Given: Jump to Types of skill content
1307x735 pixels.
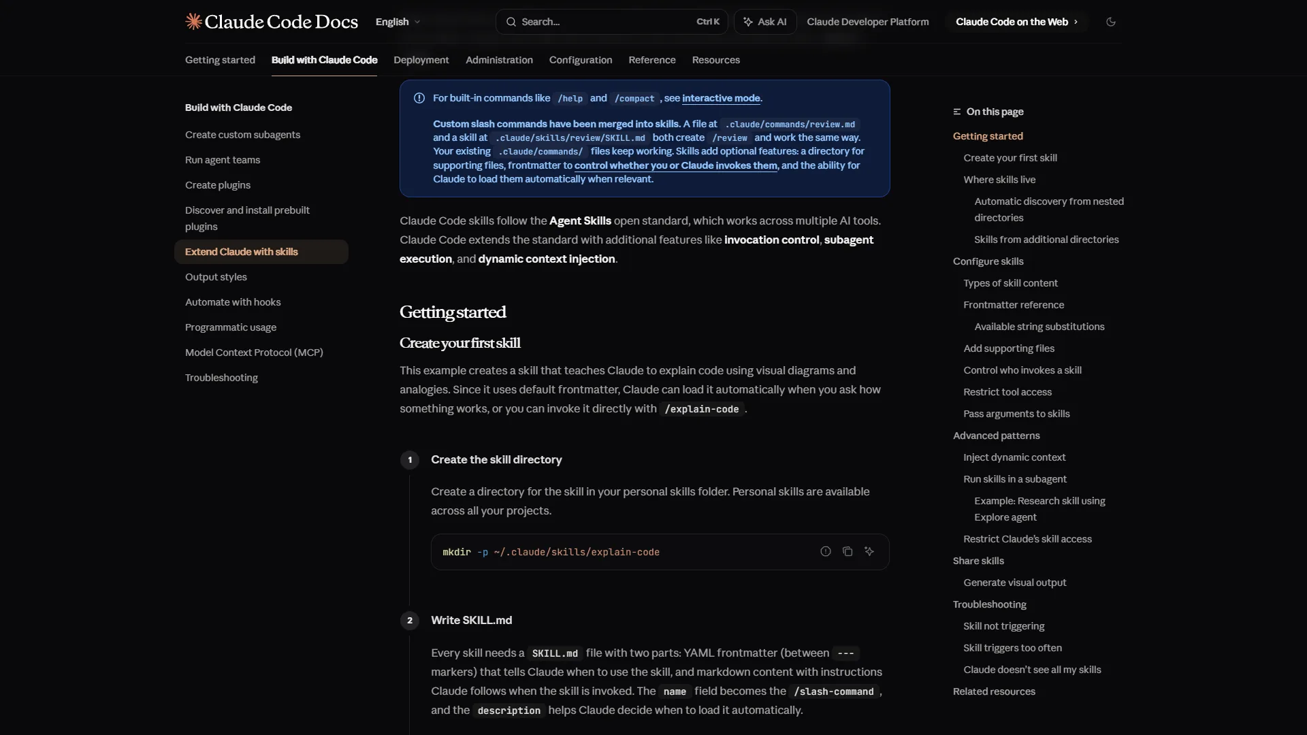Looking at the screenshot, I should [1010, 283].
